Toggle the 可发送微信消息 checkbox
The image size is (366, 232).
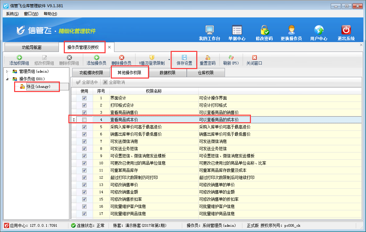point(85,142)
